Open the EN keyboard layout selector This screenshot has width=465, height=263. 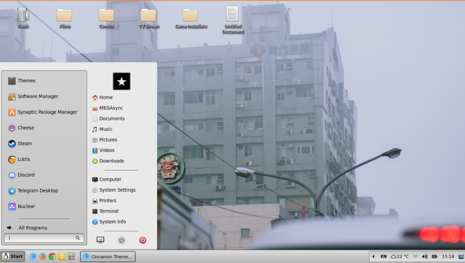pos(384,257)
